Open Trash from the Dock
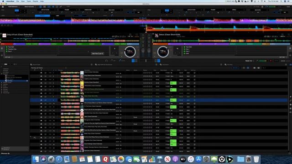Viewport: 292px width, 164px height. click(x=256, y=159)
